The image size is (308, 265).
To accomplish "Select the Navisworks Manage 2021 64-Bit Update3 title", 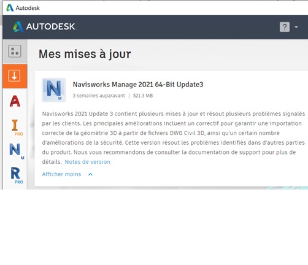I will click(138, 85).
